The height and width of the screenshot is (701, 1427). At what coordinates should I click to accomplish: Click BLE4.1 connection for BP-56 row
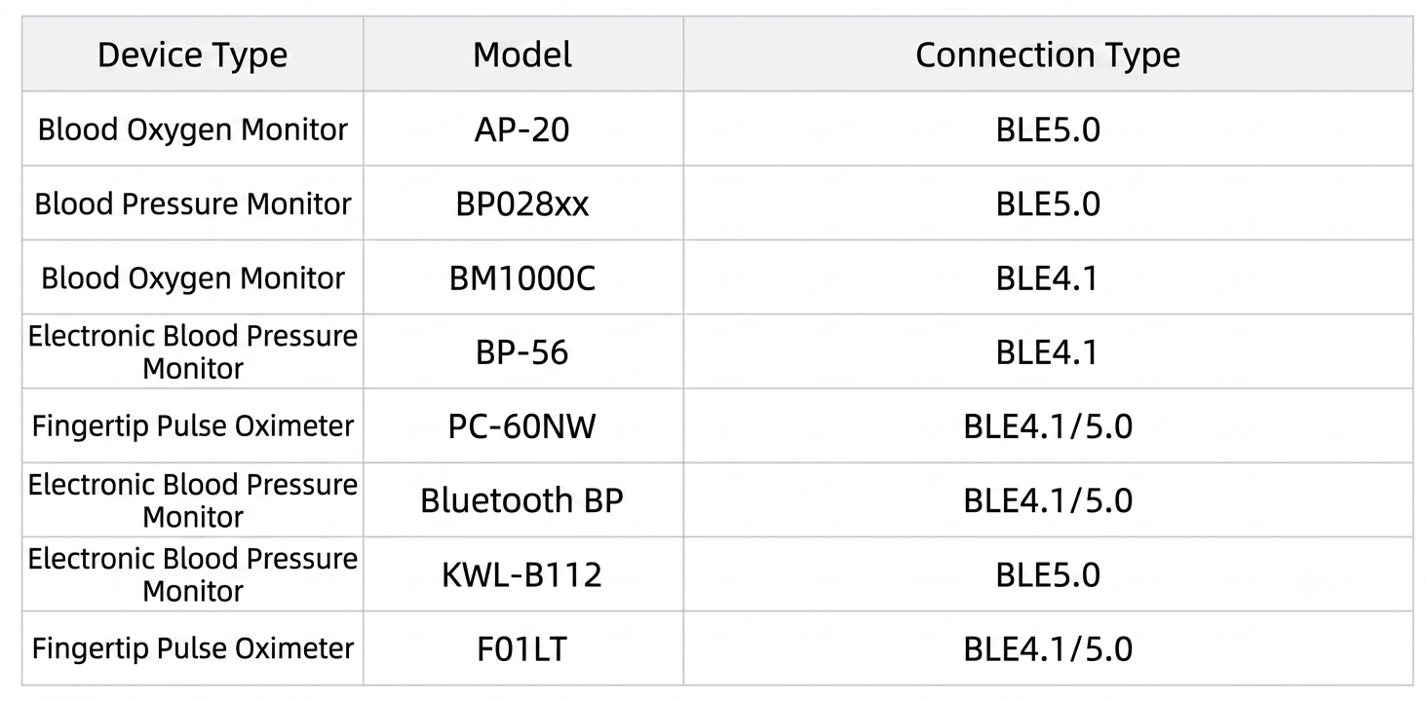1048,351
